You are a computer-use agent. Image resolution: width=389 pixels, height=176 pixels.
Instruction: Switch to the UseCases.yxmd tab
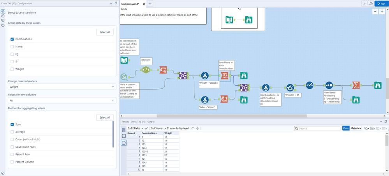(130, 4)
